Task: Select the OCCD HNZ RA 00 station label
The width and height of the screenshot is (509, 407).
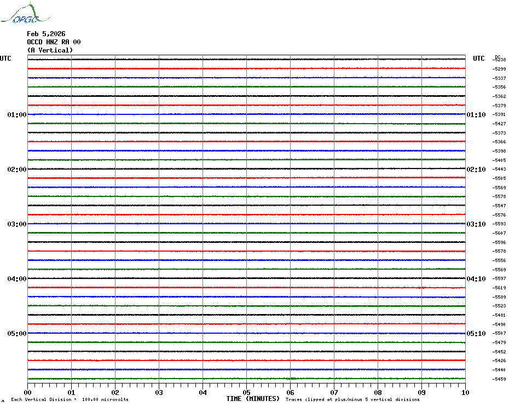Action: coord(54,42)
